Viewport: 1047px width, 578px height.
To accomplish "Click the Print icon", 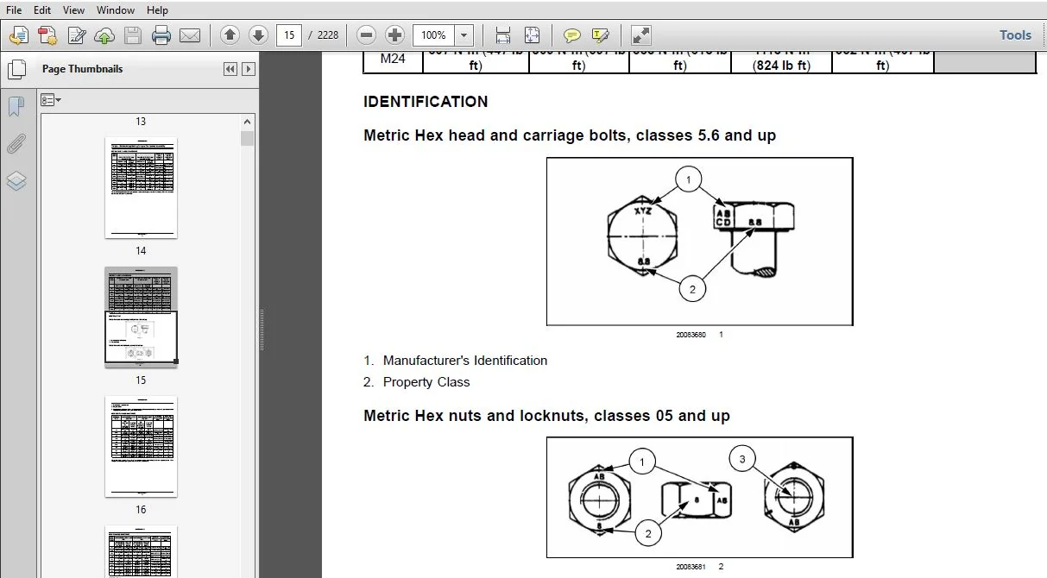I will pos(161,35).
